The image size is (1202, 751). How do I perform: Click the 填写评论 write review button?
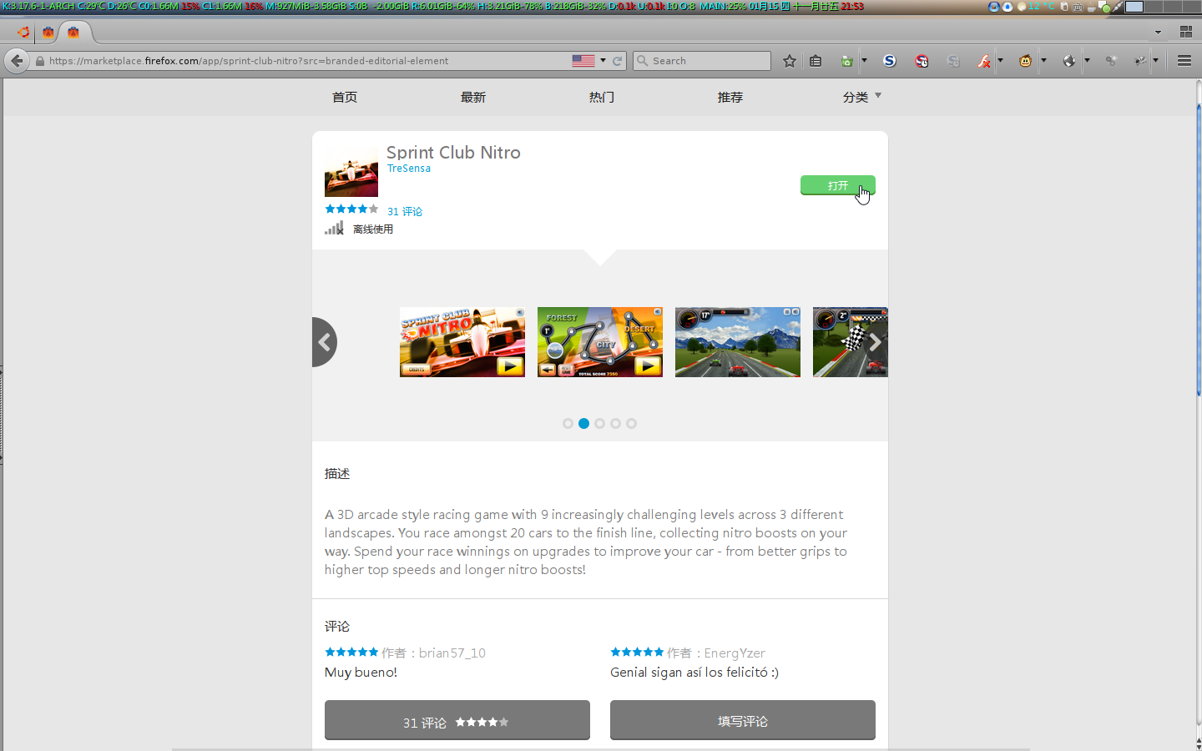click(743, 720)
